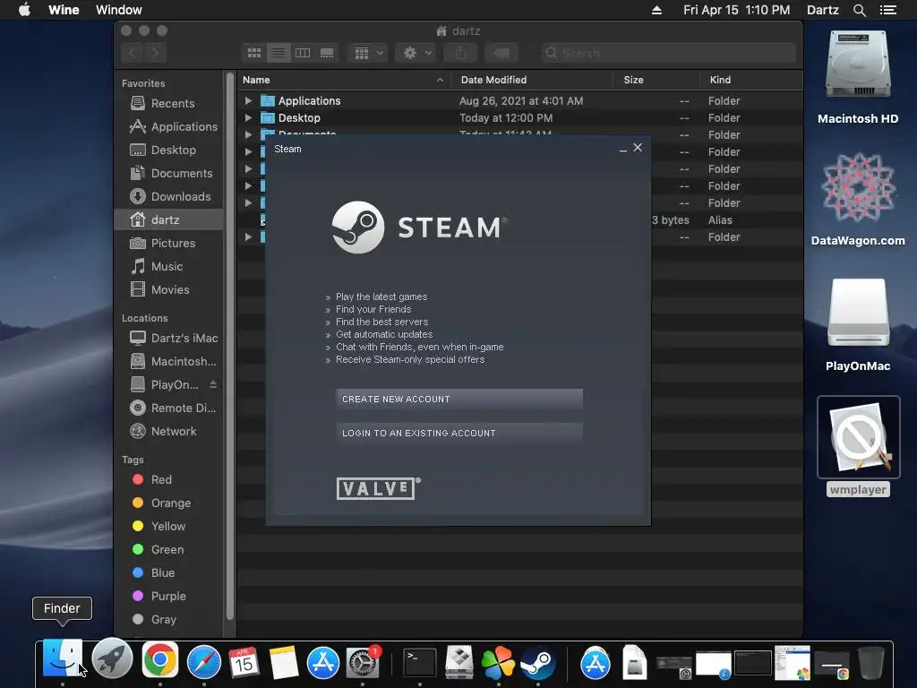Screen dimensions: 917x688
Task: Switch Finder to list view
Action: tap(279, 53)
